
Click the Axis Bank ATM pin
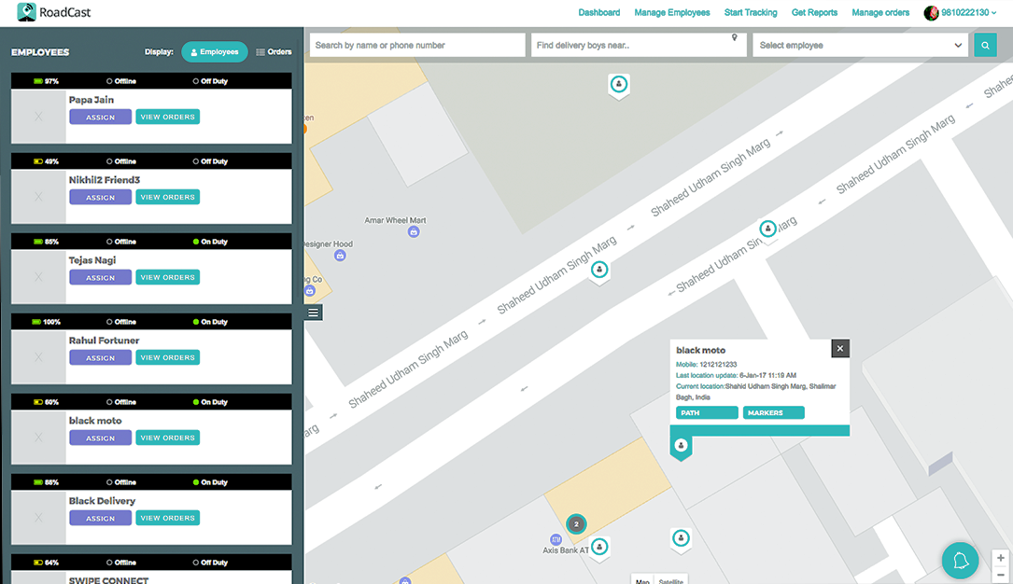tap(556, 539)
